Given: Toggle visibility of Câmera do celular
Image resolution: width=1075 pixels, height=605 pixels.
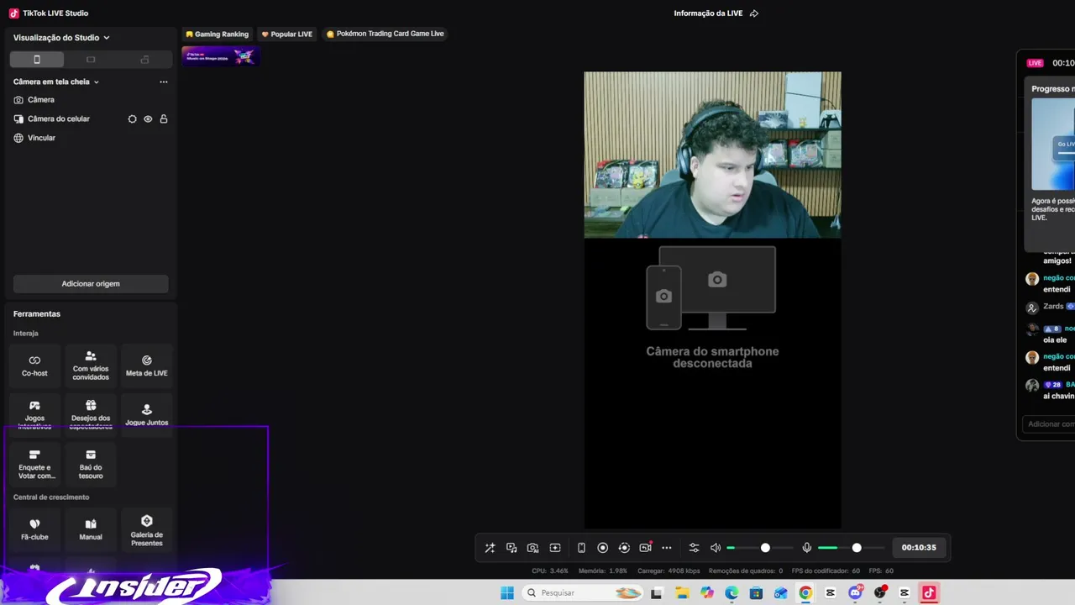Looking at the screenshot, I should (148, 119).
